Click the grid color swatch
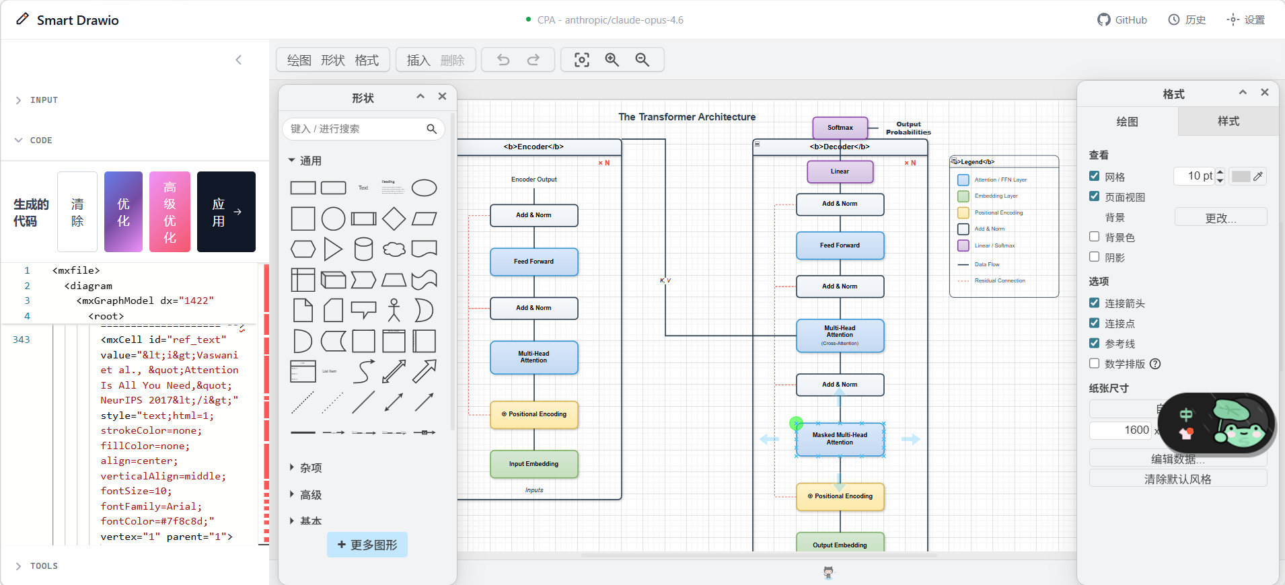 tap(1241, 176)
